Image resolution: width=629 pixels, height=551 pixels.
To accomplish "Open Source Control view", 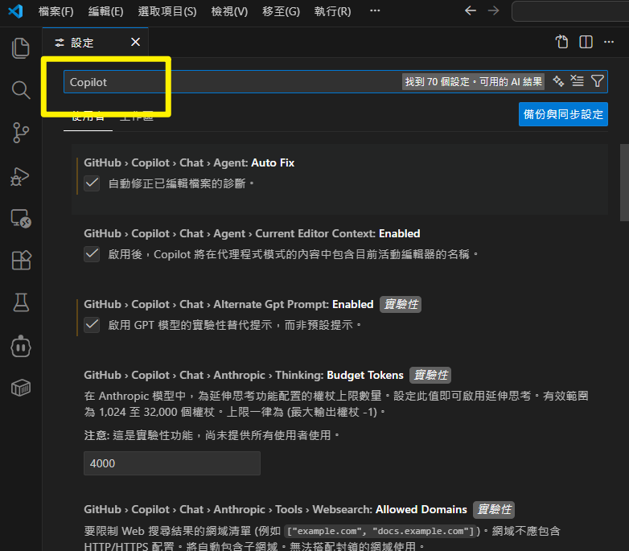I will [20, 133].
